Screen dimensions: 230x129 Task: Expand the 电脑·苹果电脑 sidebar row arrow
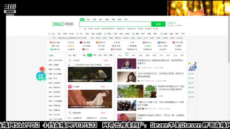point(62,105)
